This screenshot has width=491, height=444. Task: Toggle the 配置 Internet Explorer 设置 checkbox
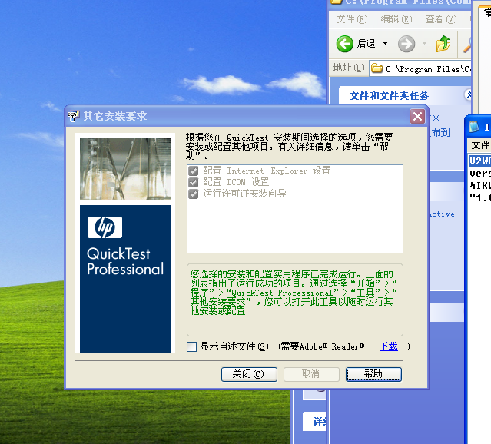193,171
